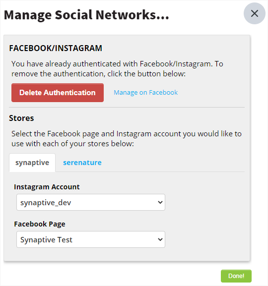Screen dimensions: 268x286
Task: Click the FACEBOOK/INSTAGRAM section heading
Action: point(56,48)
